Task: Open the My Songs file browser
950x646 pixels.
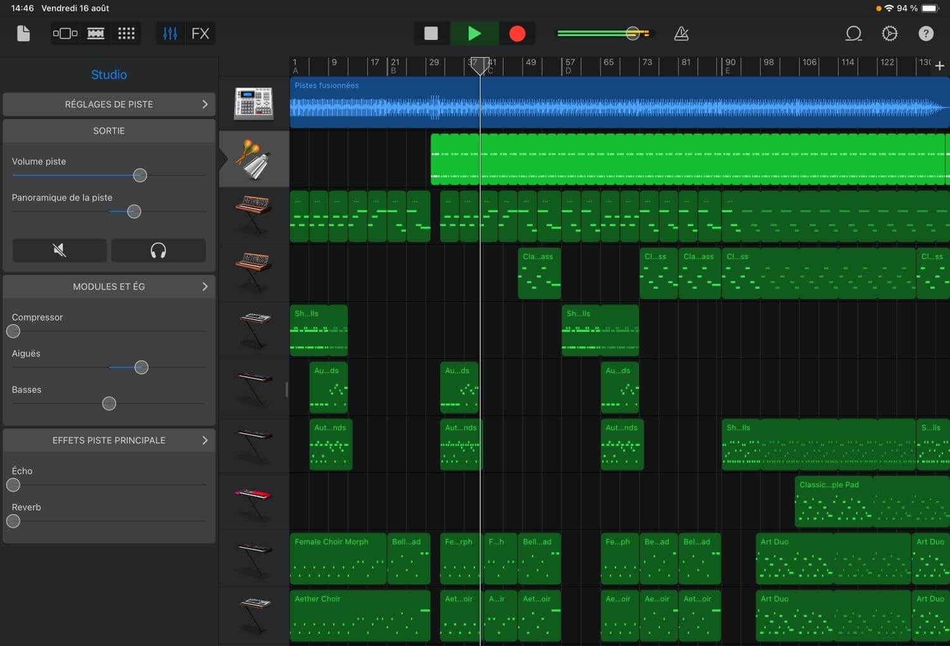Action: pyautogui.click(x=23, y=33)
